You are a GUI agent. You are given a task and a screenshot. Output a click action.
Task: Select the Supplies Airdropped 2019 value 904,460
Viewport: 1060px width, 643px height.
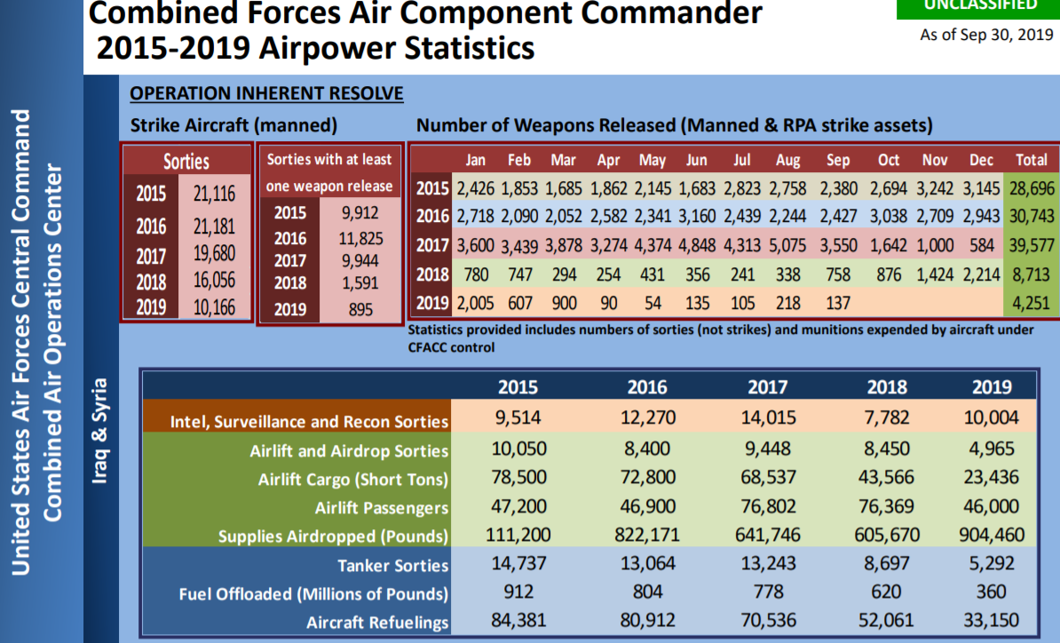pyautogui.click(x=991, y=536)
